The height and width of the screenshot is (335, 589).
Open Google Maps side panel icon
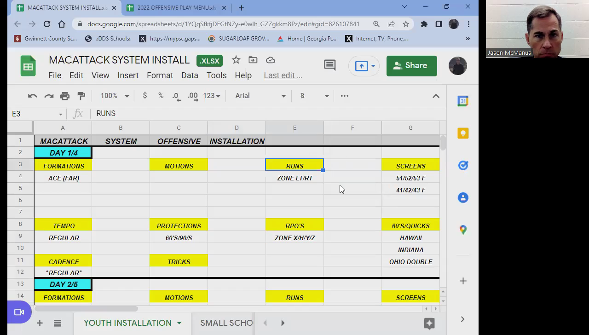pyautogui.click(x=463, y=230)
